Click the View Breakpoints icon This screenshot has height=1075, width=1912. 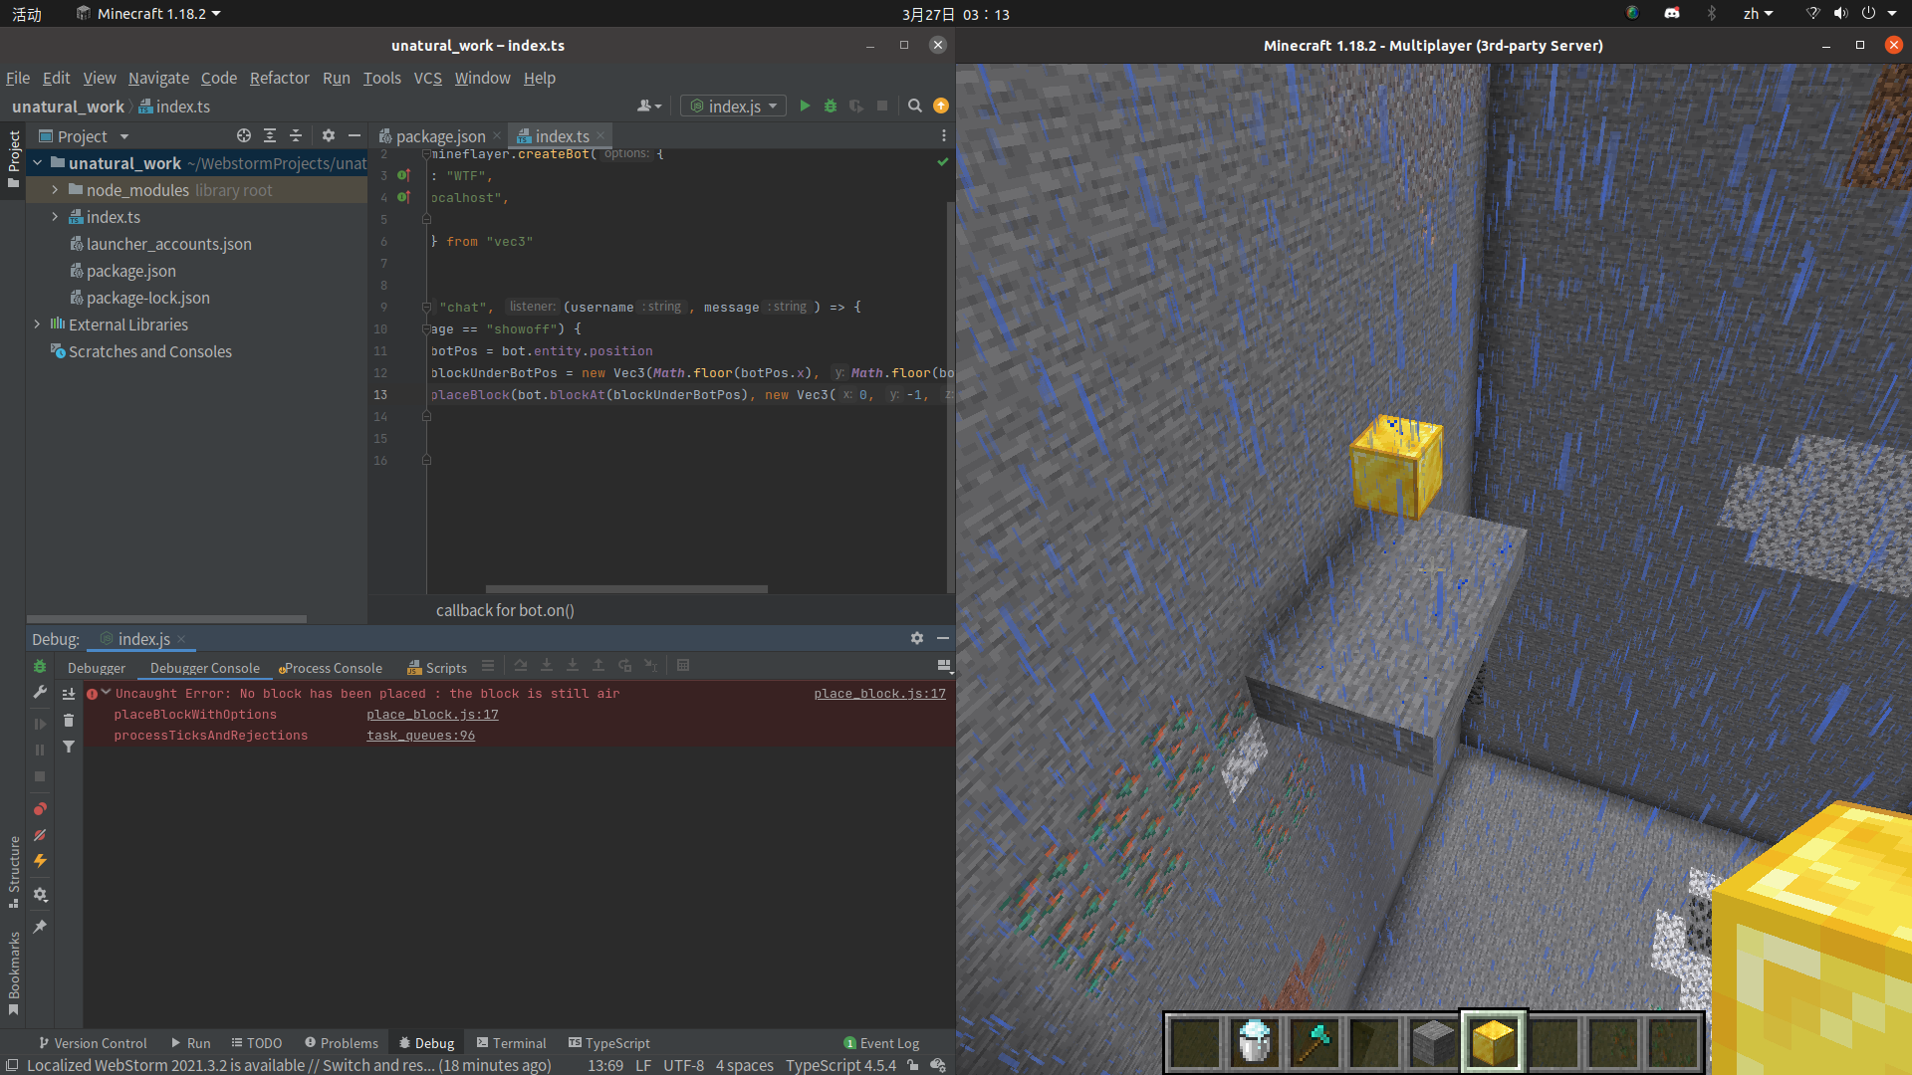pos(40,809)
